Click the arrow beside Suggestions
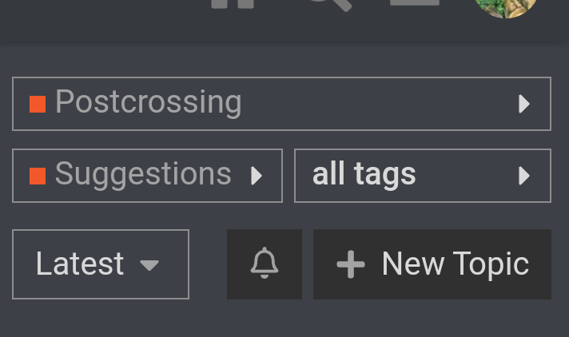Image resolution: width=569 pixels, height=337 pixels. [x=257, y=176]
